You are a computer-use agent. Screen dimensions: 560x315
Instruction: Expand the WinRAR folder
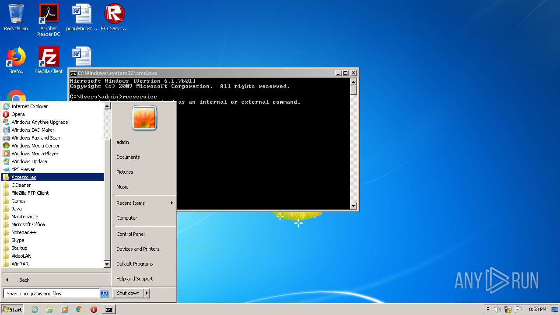[x=52, y=264]
